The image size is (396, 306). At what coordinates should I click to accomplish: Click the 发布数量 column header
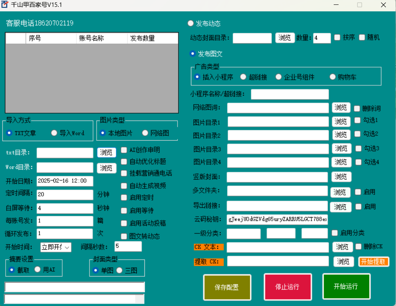(x=152, y=38)
